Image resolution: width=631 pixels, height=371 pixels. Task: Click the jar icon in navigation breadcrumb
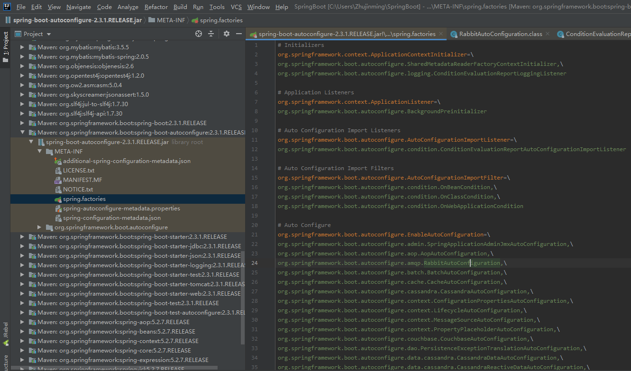pos(8,20)
